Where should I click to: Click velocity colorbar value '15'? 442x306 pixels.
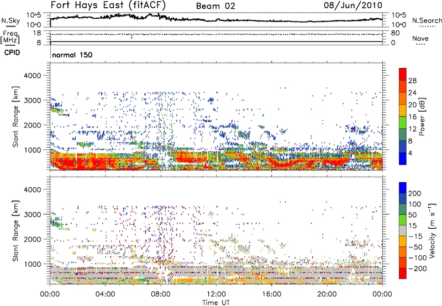pyautogui.click(x=412, y=225)
